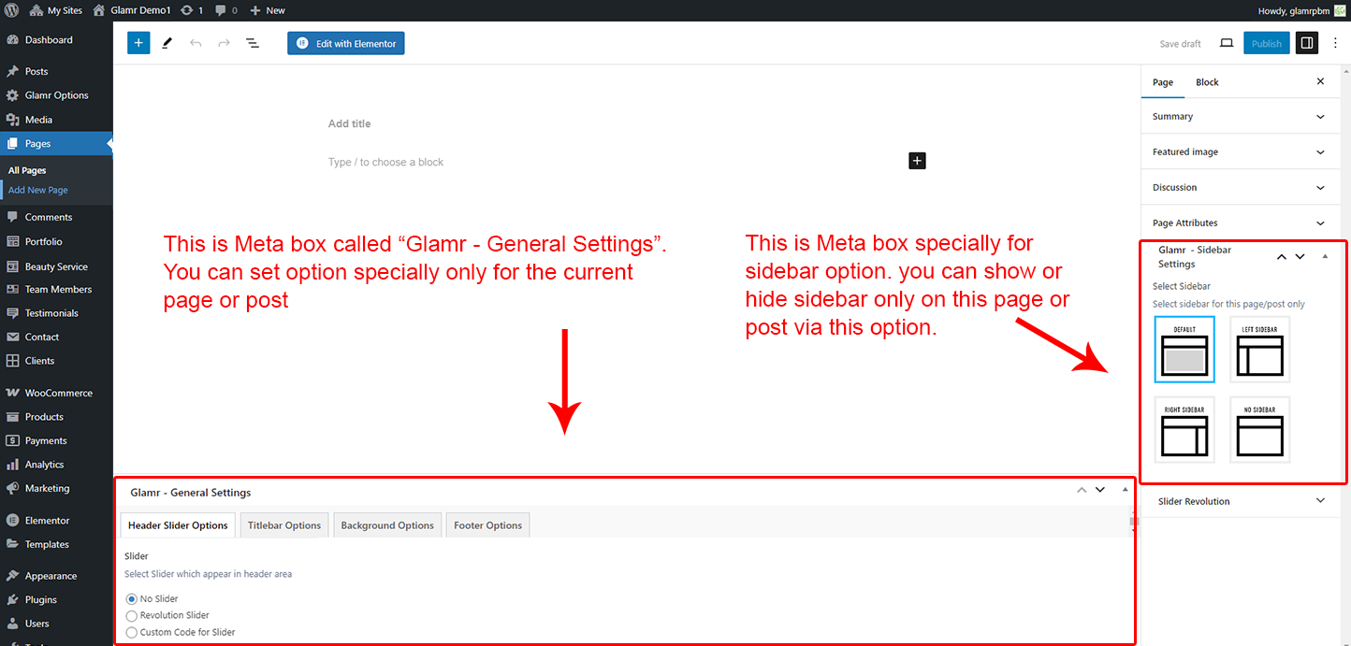
Task: Select the Default sidebar layout thumbnail
Action: pyautogui.click(x=1184, y=349)
